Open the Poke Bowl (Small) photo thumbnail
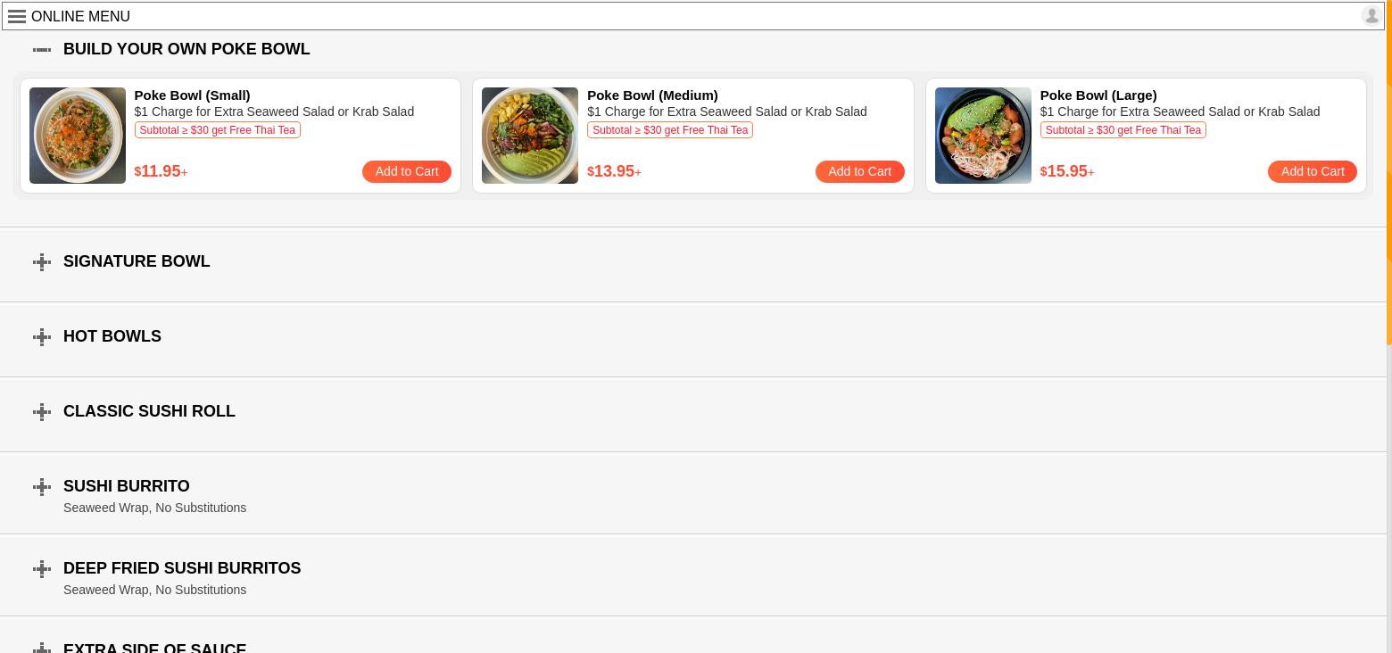Viewport: 1392px width, 653px height. 78,136
